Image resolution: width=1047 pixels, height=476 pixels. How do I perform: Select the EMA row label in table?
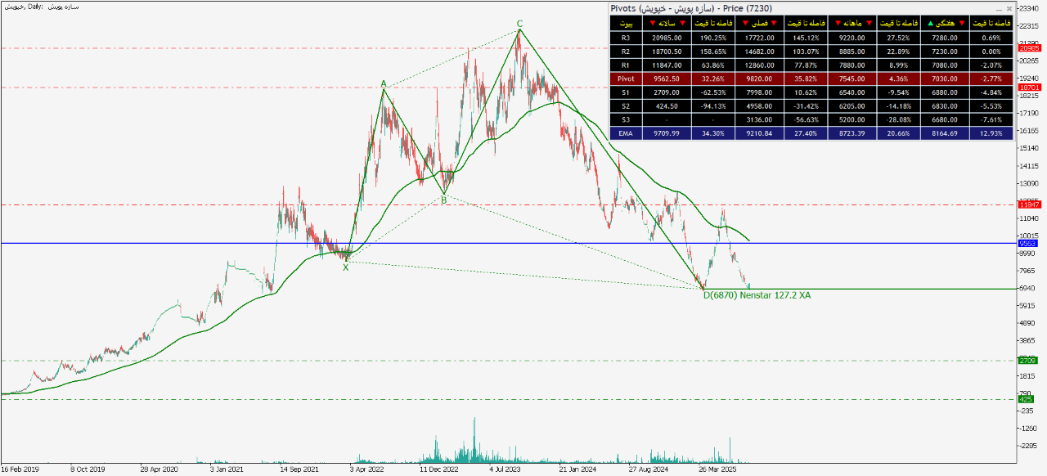(x=626, y=132)
